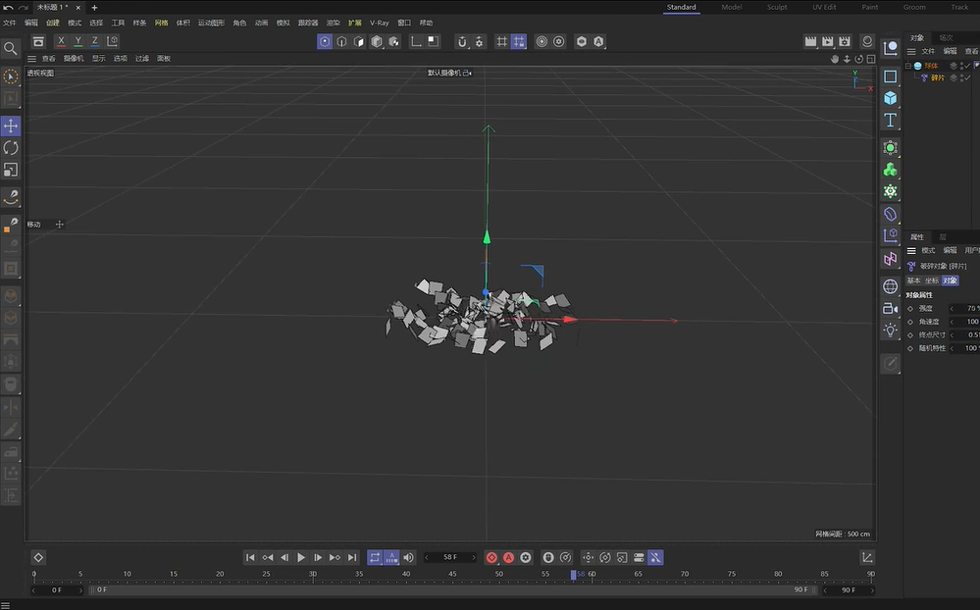Click the frame number field showing 58 F
Viewport: 980px width, 610px height.
[452, 556]
